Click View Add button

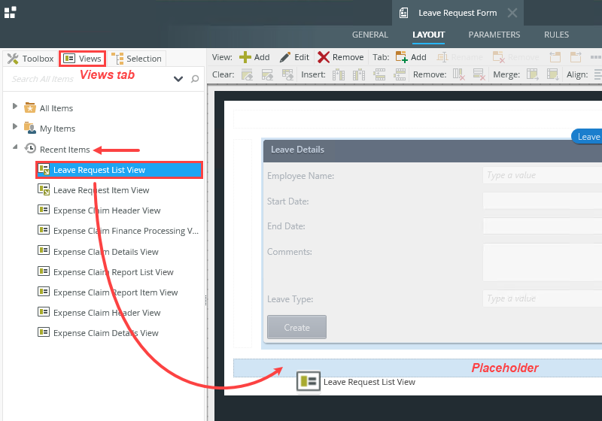[x=254, y=57]
